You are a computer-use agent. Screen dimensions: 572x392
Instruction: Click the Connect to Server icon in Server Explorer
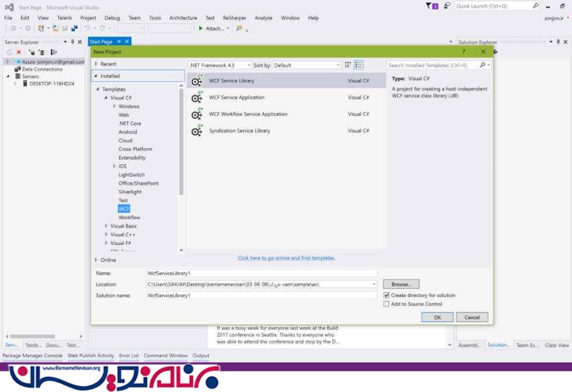click(42, 52)
